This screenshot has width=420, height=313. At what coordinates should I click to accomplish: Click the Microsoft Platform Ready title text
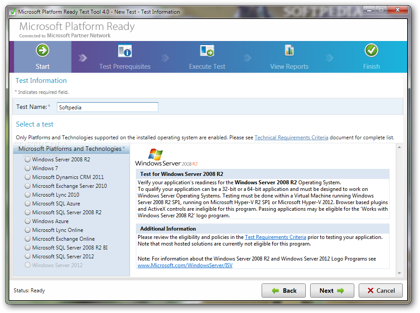coord(77,26)
